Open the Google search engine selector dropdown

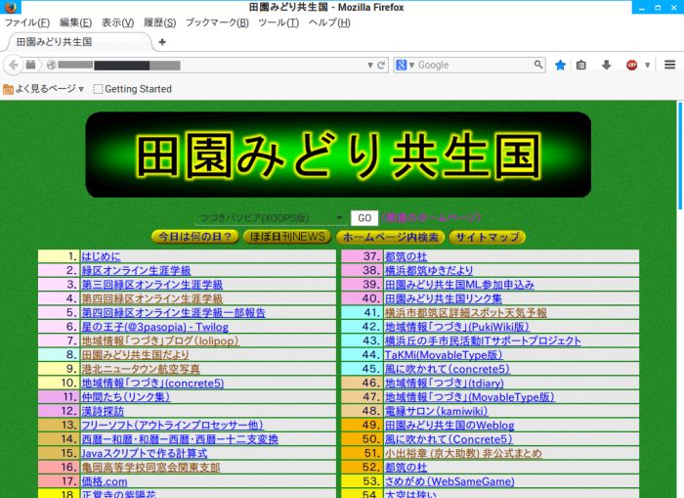pyautogui.click(x=405, y=66)
